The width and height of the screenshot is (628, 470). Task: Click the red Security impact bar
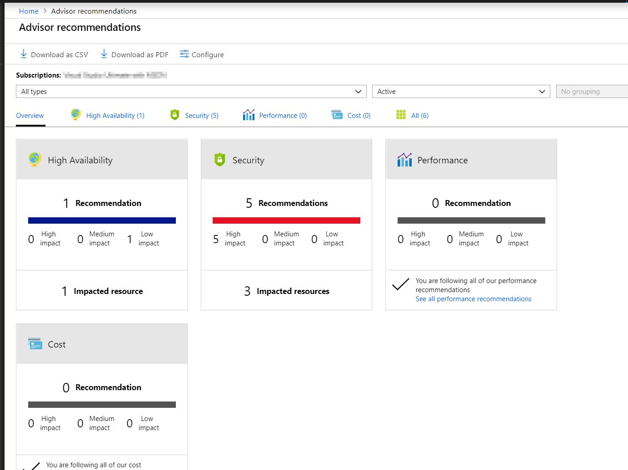click(x=286, y=220)
